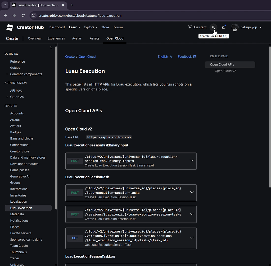This screenshot has height=266, width=271.
Task: Click the Feedback speech-bubble icon
Action: click(x=195, y=56)
